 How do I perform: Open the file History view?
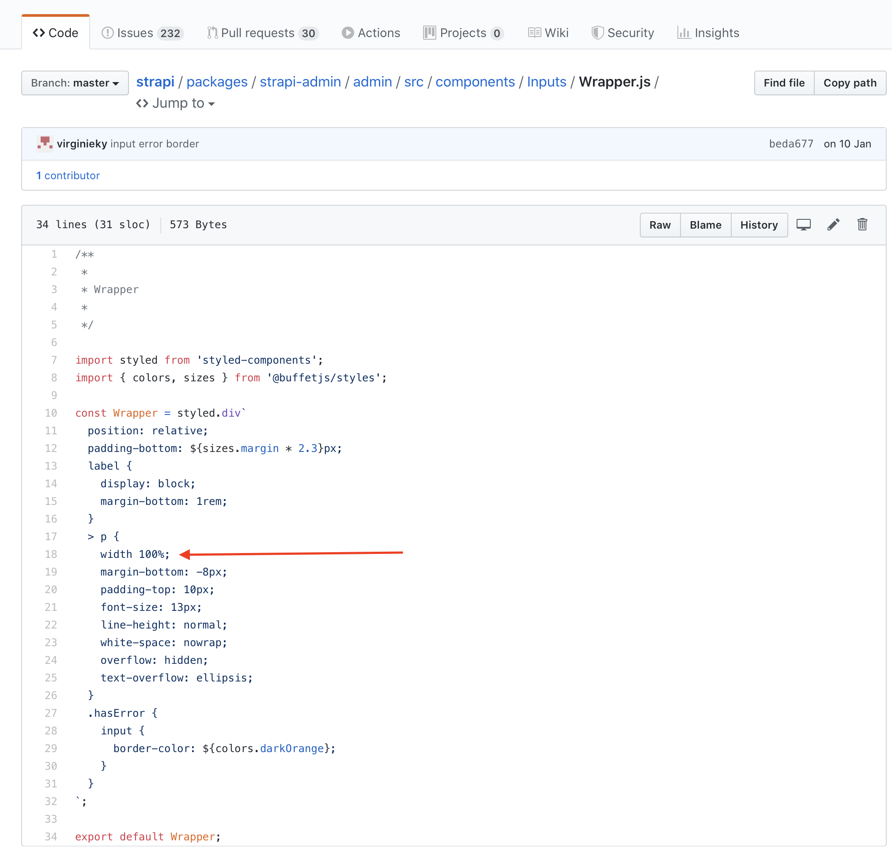tap(759, 225)
